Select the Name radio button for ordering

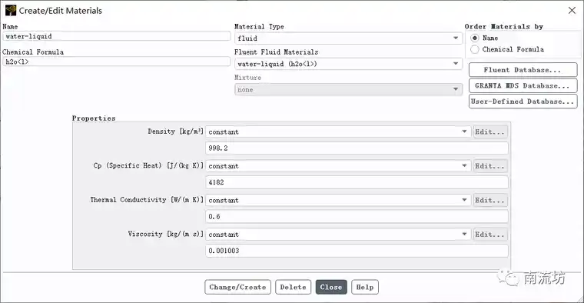tap(475, 38)
